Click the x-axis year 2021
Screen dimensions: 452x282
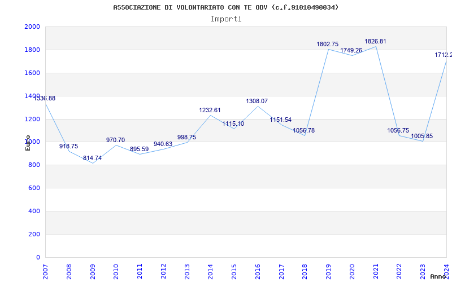376,272
